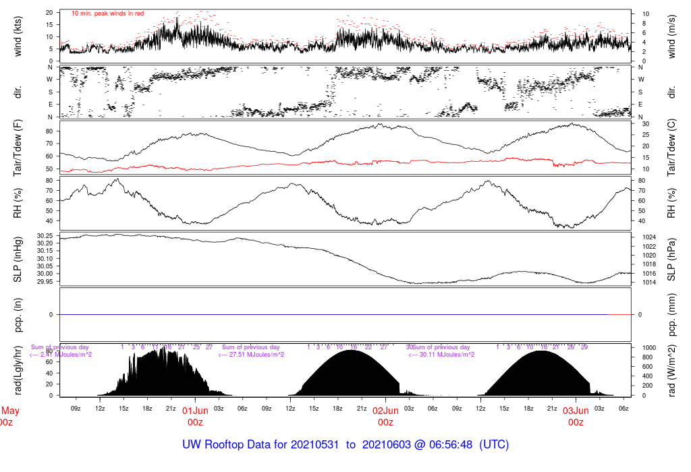
Task: Select the '01Jun 00z' date marker
Action: (195, 417)
